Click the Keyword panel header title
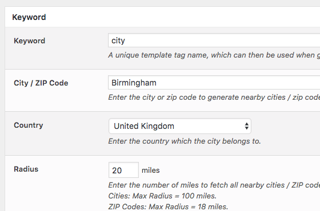Screen dimensions: 320x211 point(29,17)
